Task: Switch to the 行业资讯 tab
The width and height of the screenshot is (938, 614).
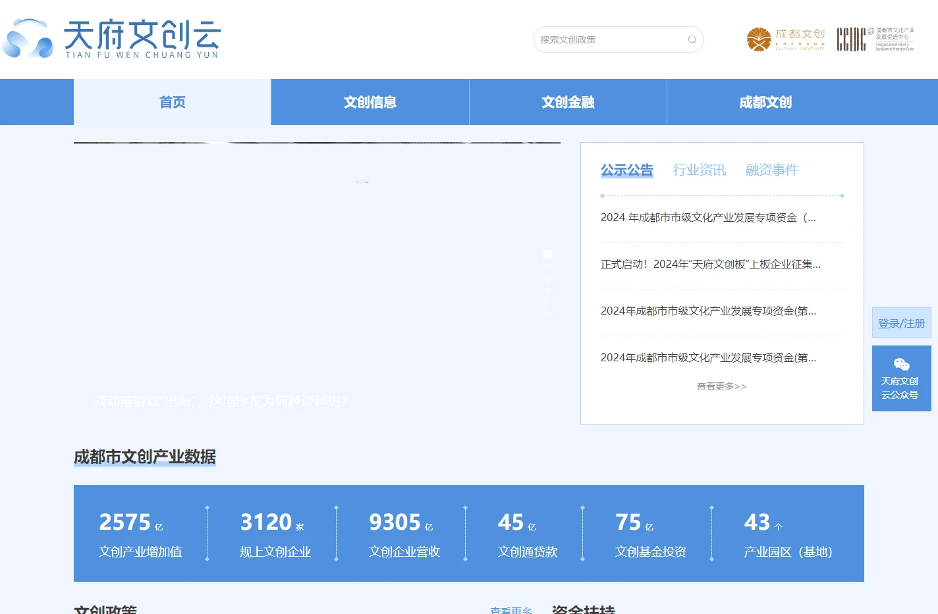Action: (700, 170)
